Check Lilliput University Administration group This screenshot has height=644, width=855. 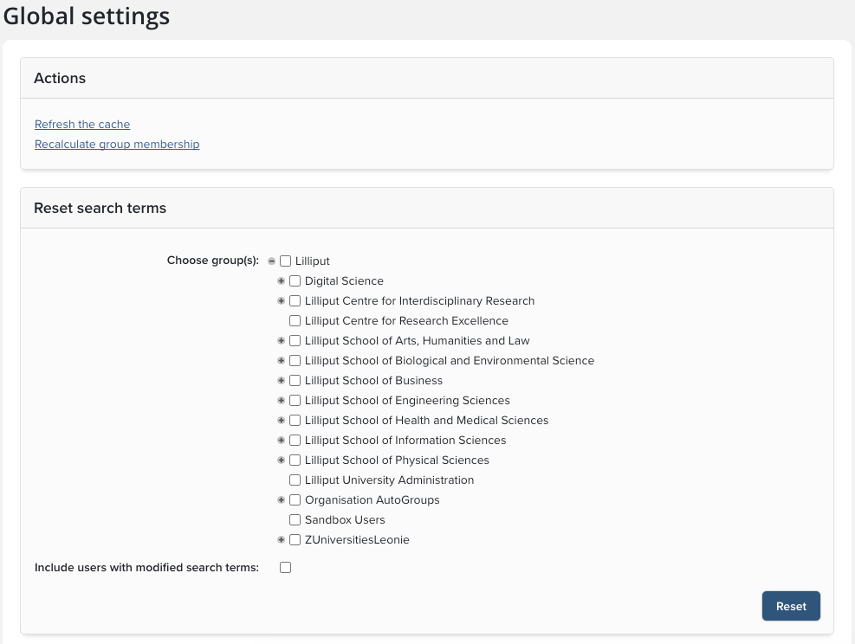(295, 480)
